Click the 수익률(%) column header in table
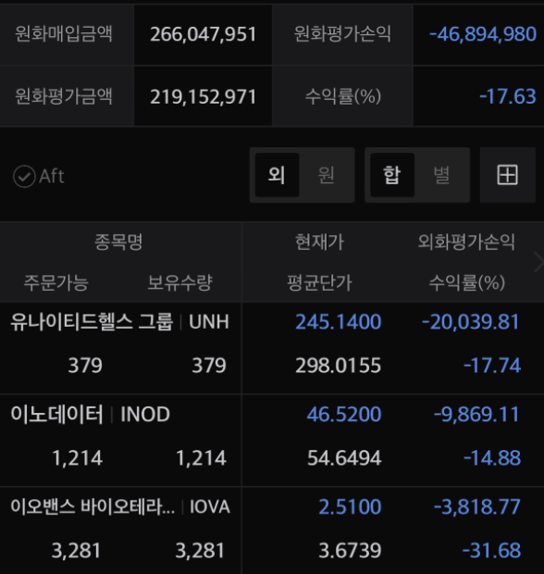 click(x=467, y=282)
